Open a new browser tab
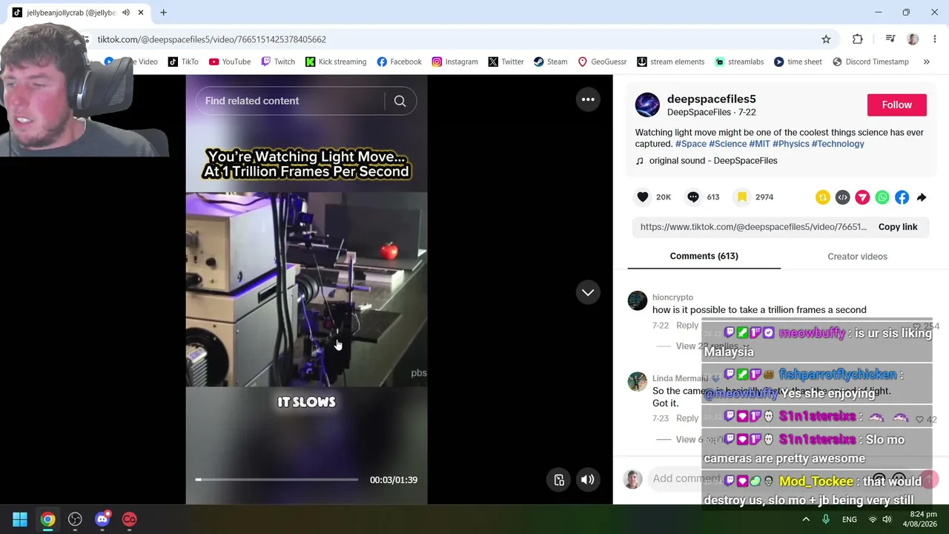The height and width of the screenshot is (534, 949). point(163,13)
